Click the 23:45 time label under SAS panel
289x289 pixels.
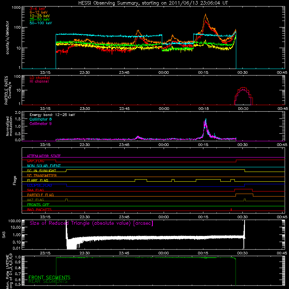click(x=124, y=253)
